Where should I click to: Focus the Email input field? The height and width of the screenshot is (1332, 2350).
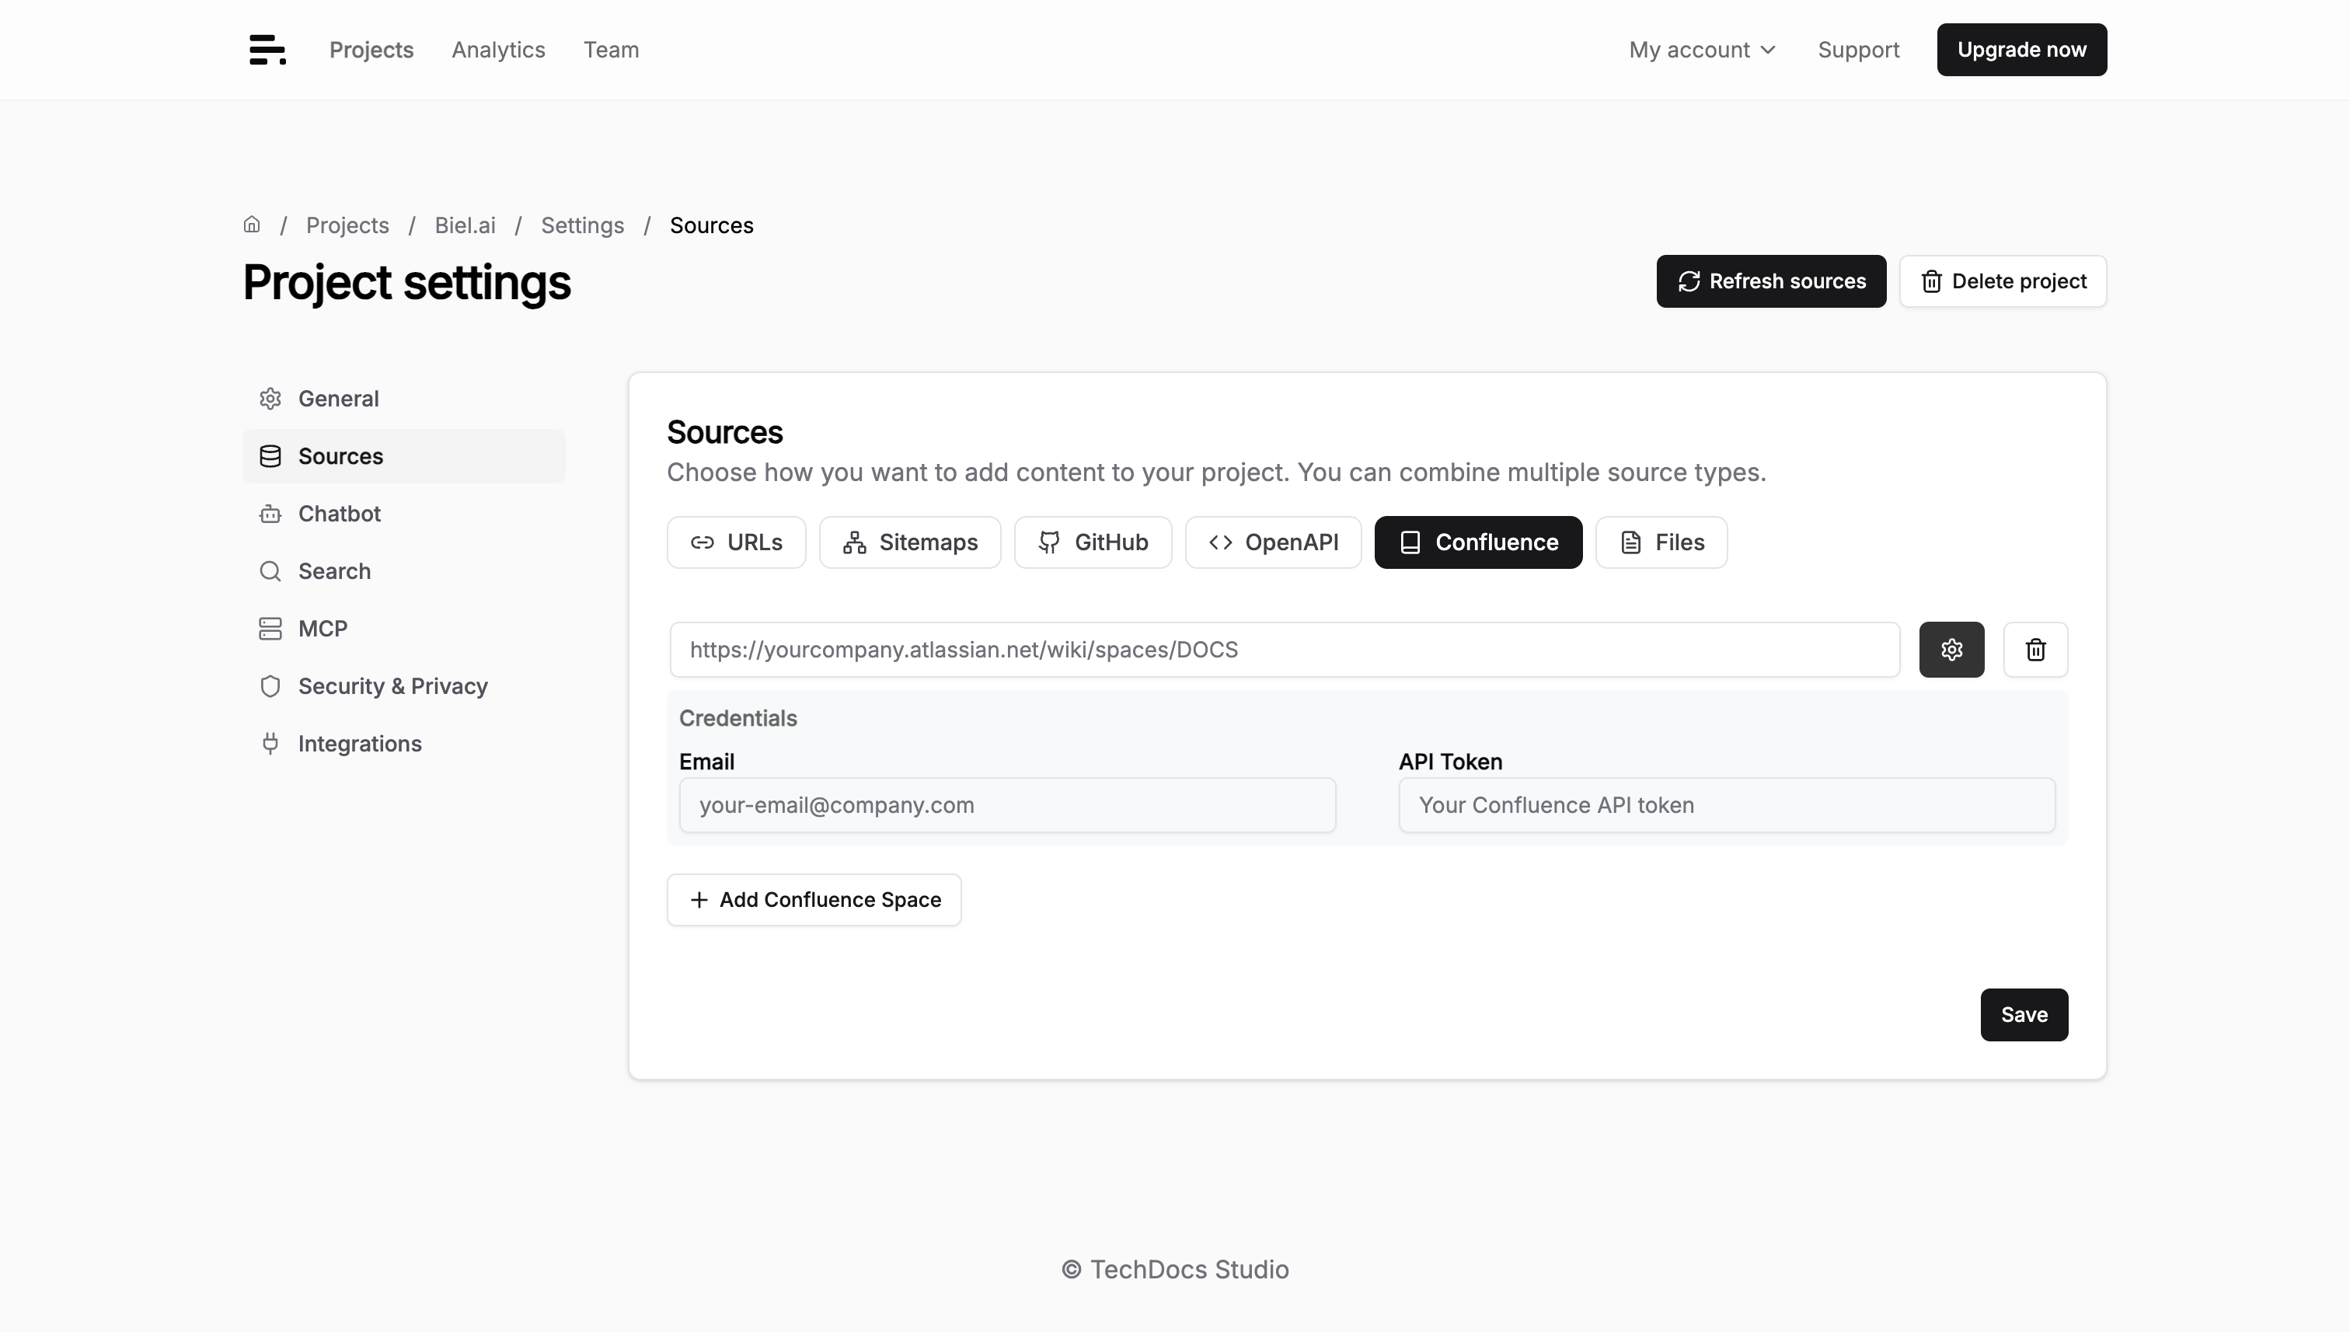click(1007, 805)
